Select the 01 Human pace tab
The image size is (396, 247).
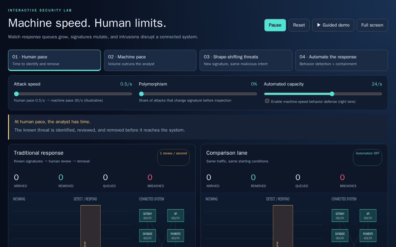(x=54, y=60)
